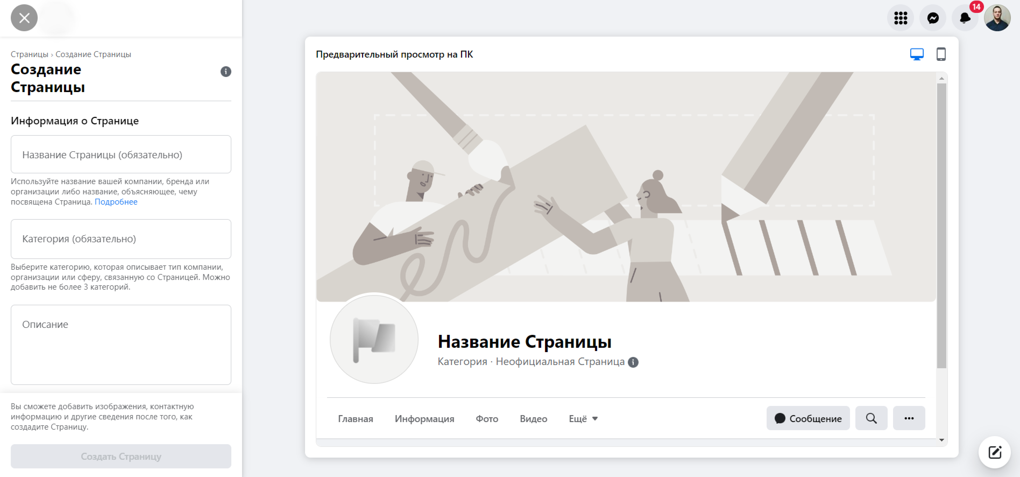Open the Категория field suggestions
This screenshot has width=1020, height=477.
pyautogui.click(x=121, y=239)
